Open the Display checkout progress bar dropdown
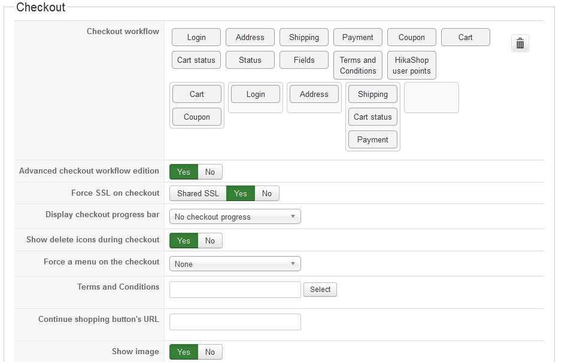 click(x=235, y=217)
